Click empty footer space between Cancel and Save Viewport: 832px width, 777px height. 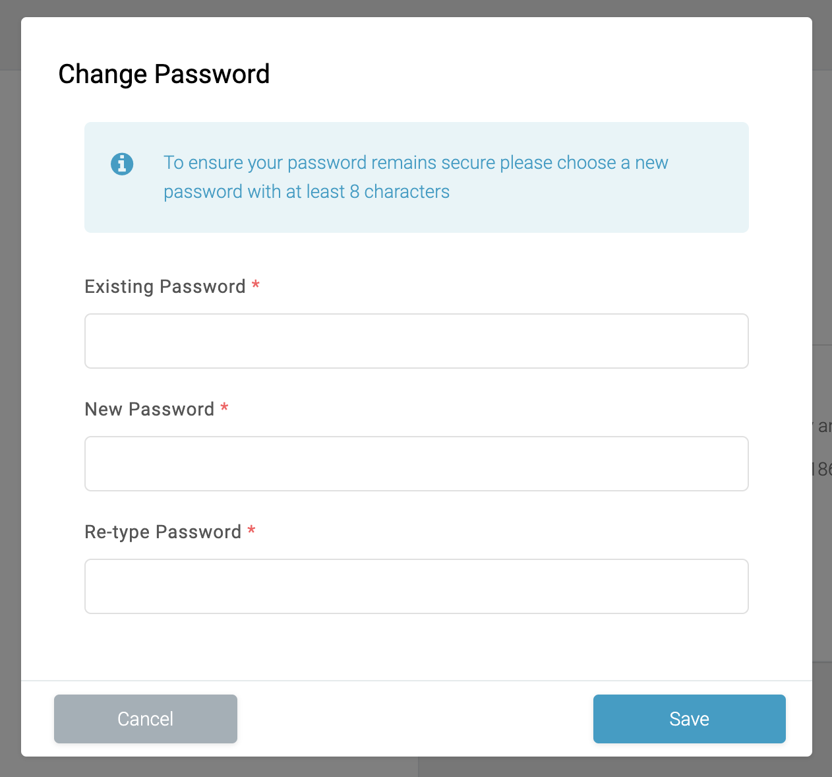click(x=415, y=718)
